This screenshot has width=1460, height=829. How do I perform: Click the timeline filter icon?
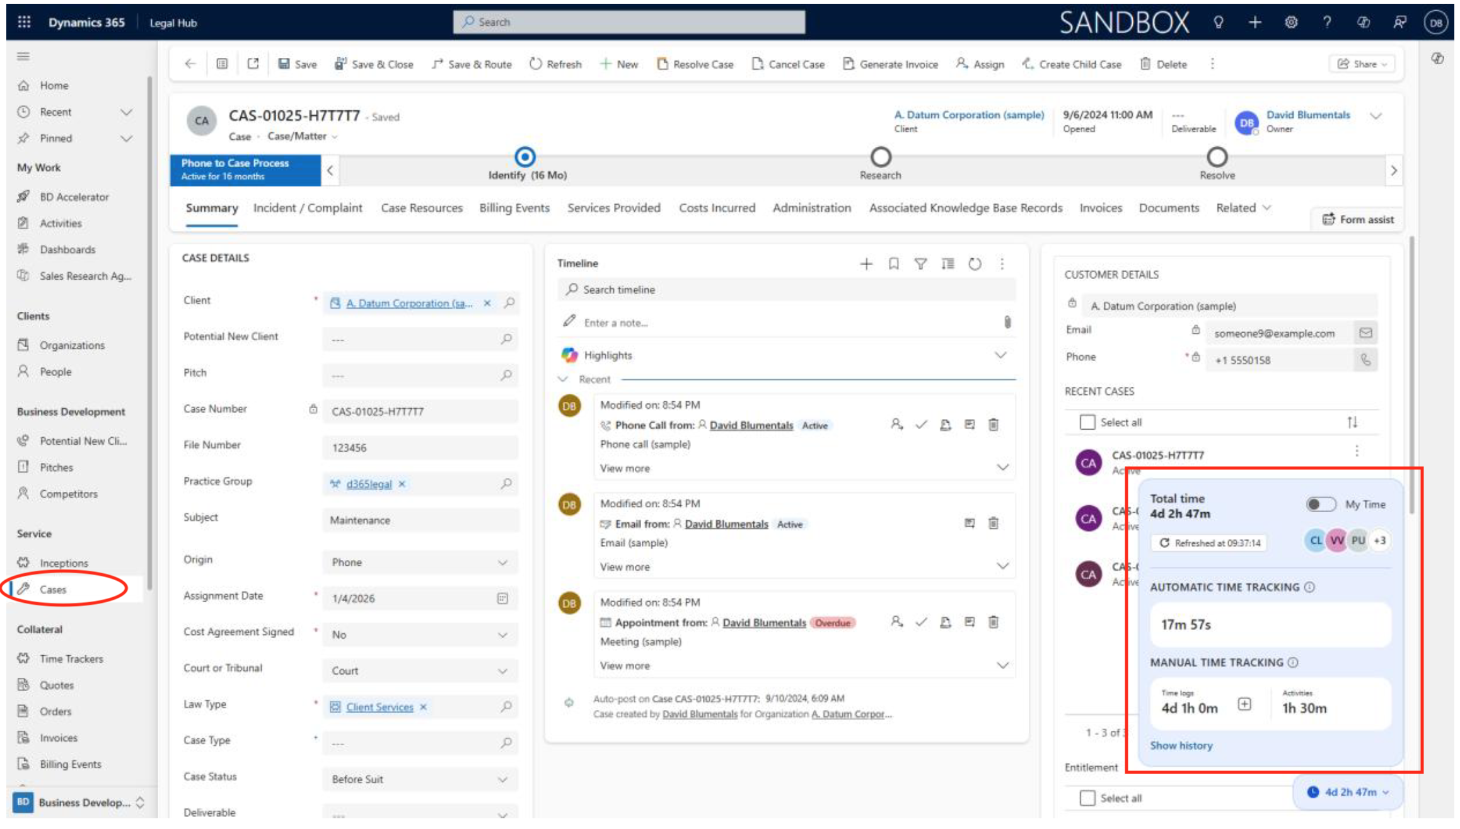click(x=920, y=264)
